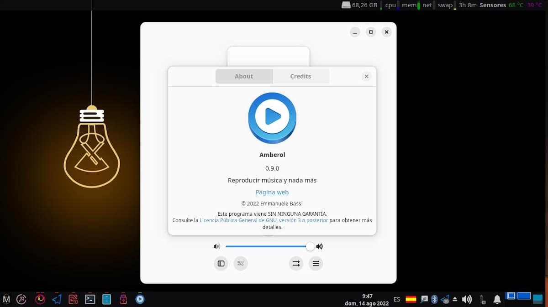Switch to second workspace in pager
Viewport: 548px width, 307px height.
point(523,296)
